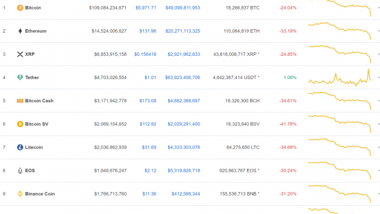The height and width of the screenshot is (214, 380).
Task: Click the Litecoin logo icon
Action: tap(20, 147)
